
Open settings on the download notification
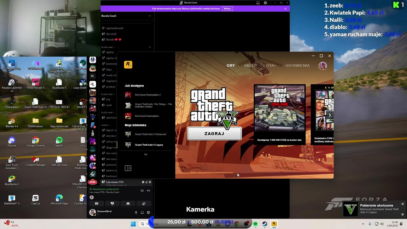(403, 214)
